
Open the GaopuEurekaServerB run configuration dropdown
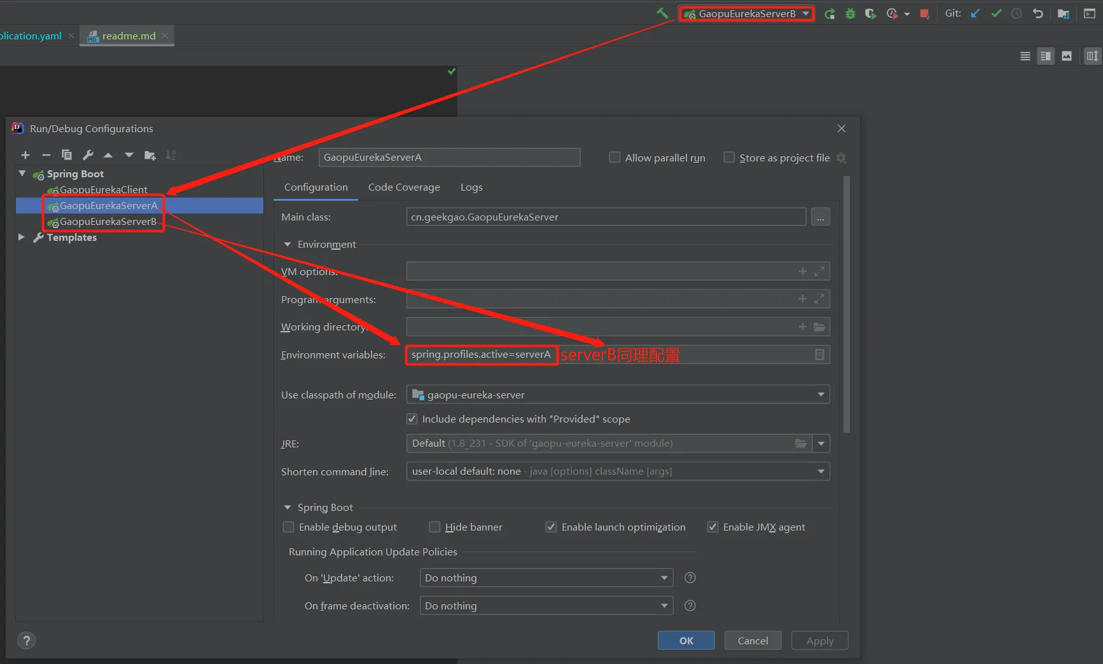746,13
